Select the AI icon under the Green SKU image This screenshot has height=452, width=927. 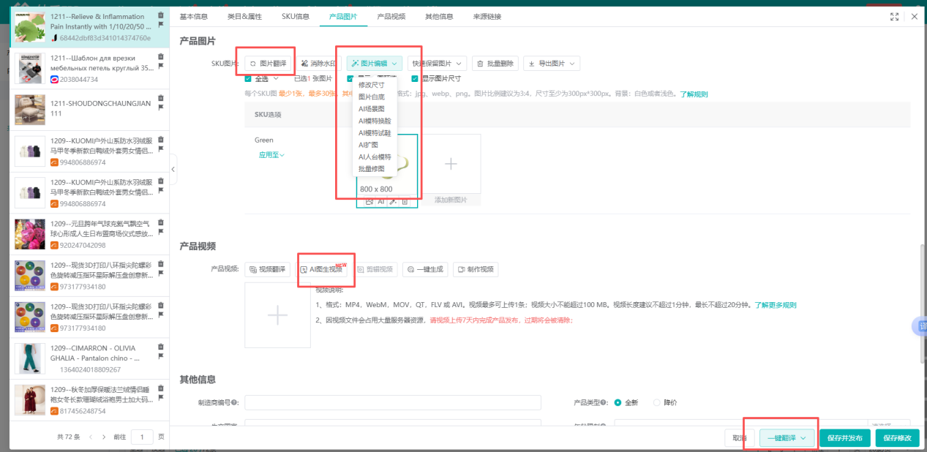coord(381,201)
